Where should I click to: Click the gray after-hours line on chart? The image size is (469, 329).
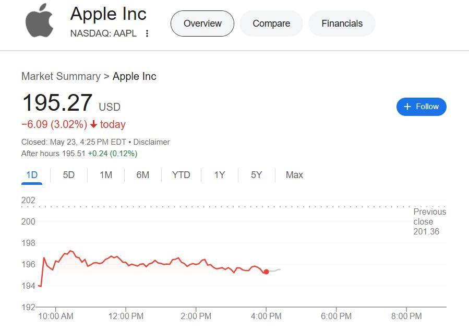275,271
